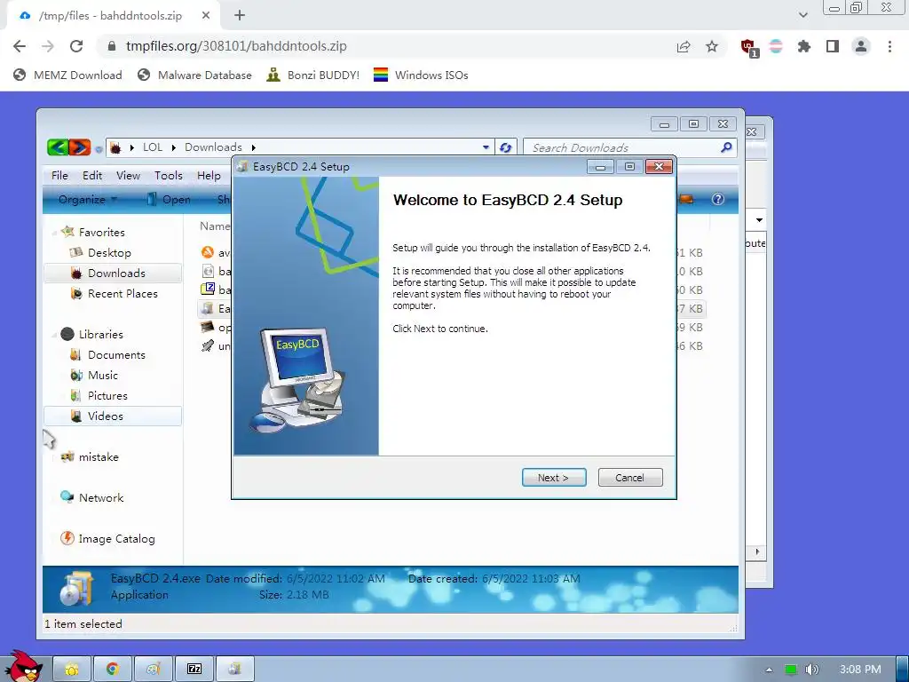Expand arrow after Downloads breadcrumb
The height and width of the screenshot is (682, 909).
point(253,148)
